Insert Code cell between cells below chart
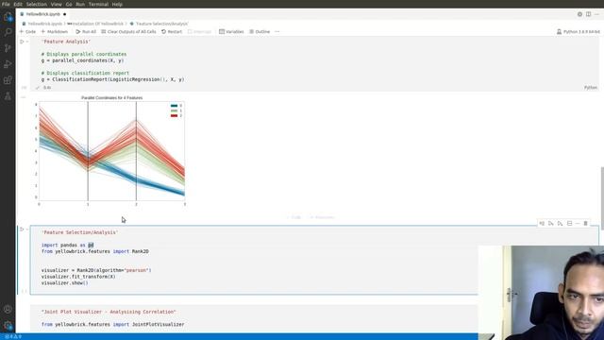Image resolution: width=604 pixels, height=340 pixels. coord(294,217)
